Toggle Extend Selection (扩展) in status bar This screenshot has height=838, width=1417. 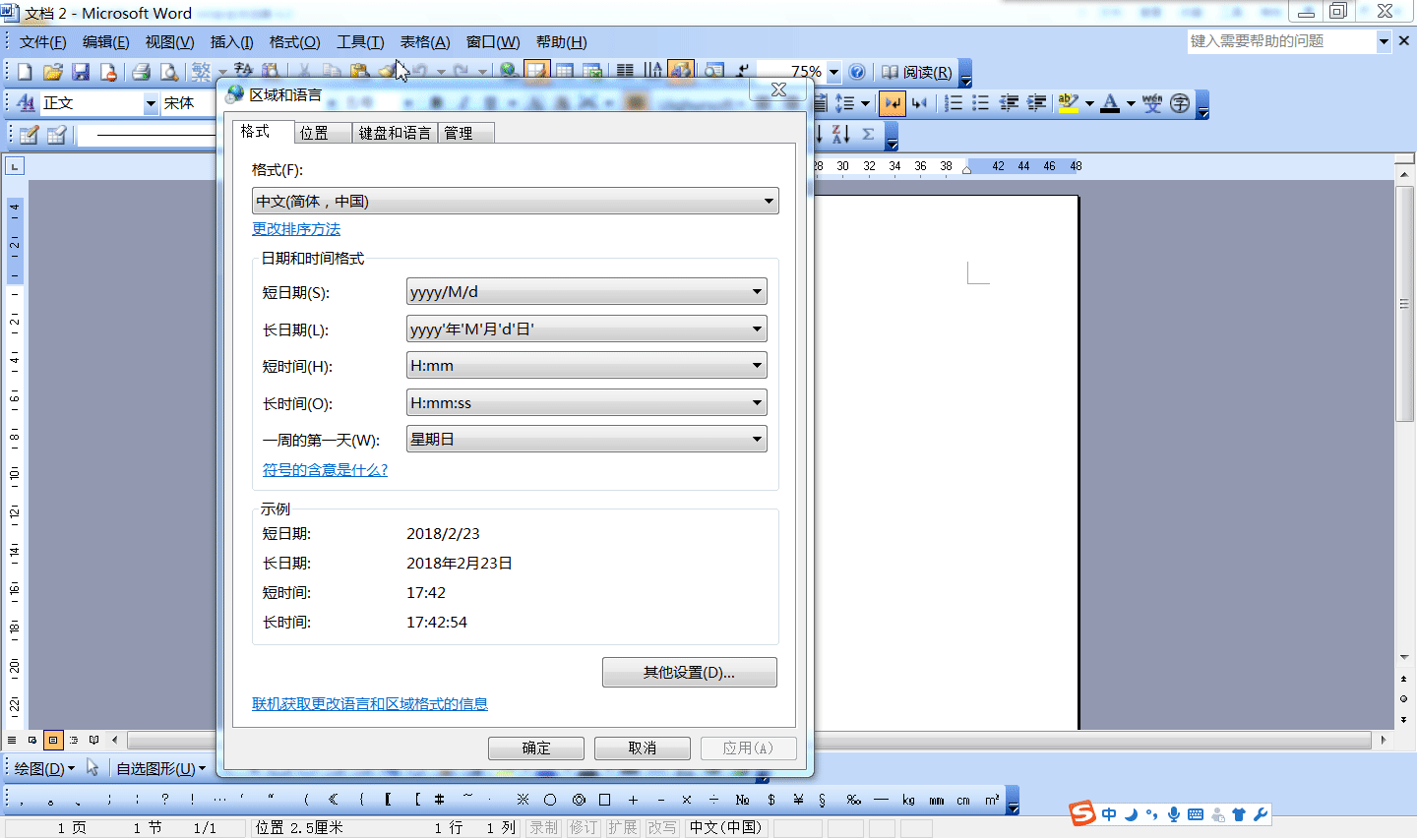(x=622, y=827)
